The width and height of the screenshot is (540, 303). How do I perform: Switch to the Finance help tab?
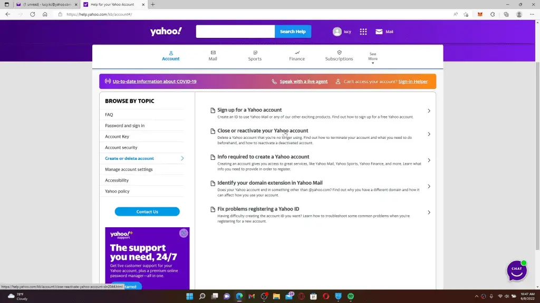point(297,56)
